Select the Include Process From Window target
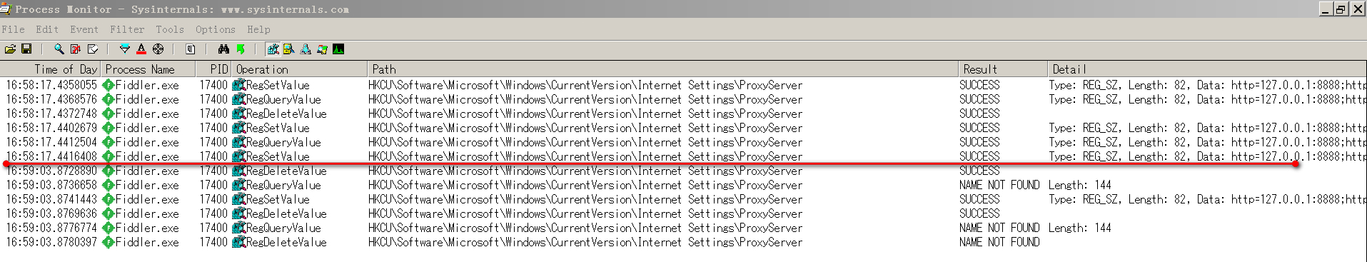 click(x=158, y=49)
